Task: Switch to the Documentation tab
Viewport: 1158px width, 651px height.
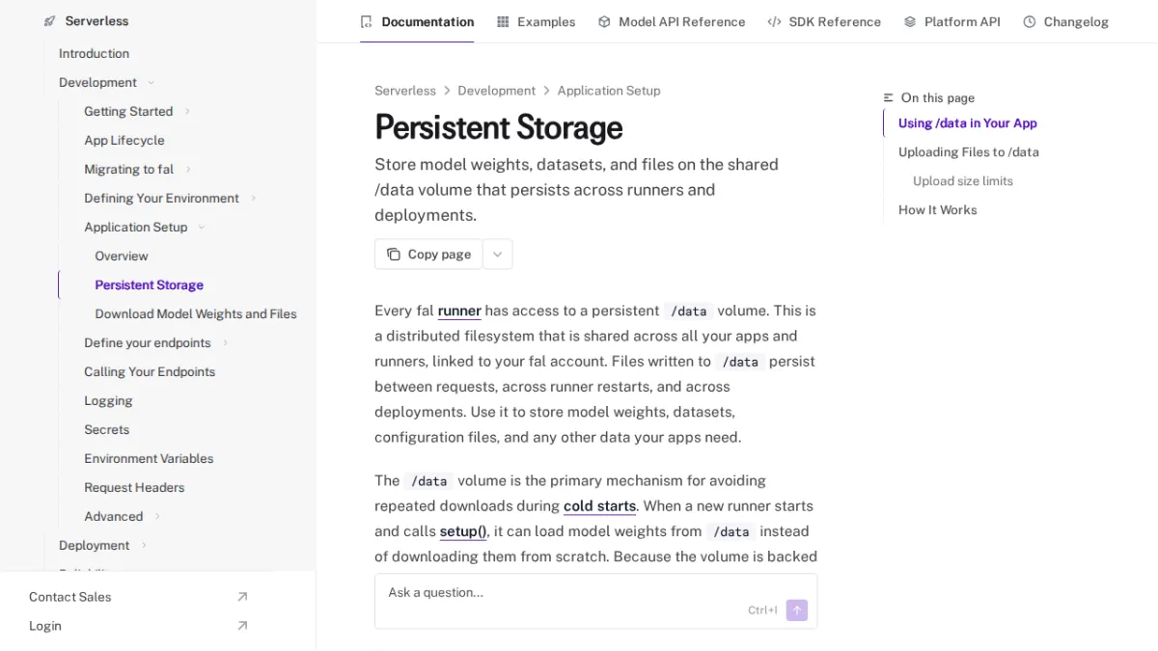Action: [x=417, y=21]
